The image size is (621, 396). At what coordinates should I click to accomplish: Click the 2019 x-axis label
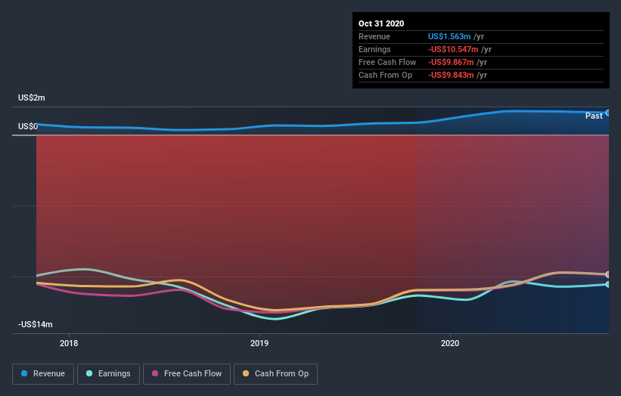click(259, 343)
